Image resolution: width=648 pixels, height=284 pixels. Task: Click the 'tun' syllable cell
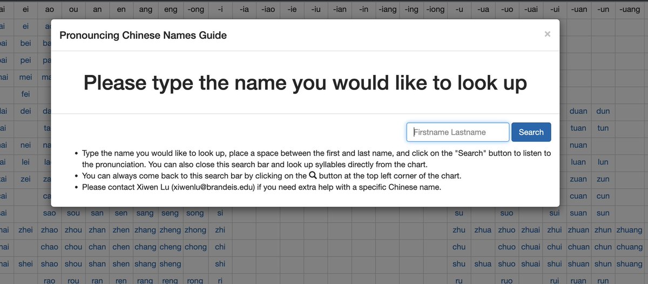point(603,128)
